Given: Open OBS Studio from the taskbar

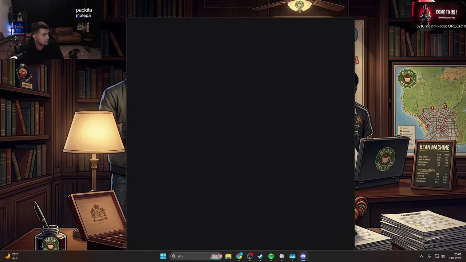Looking at the screenshot, I should click(250, 256).
